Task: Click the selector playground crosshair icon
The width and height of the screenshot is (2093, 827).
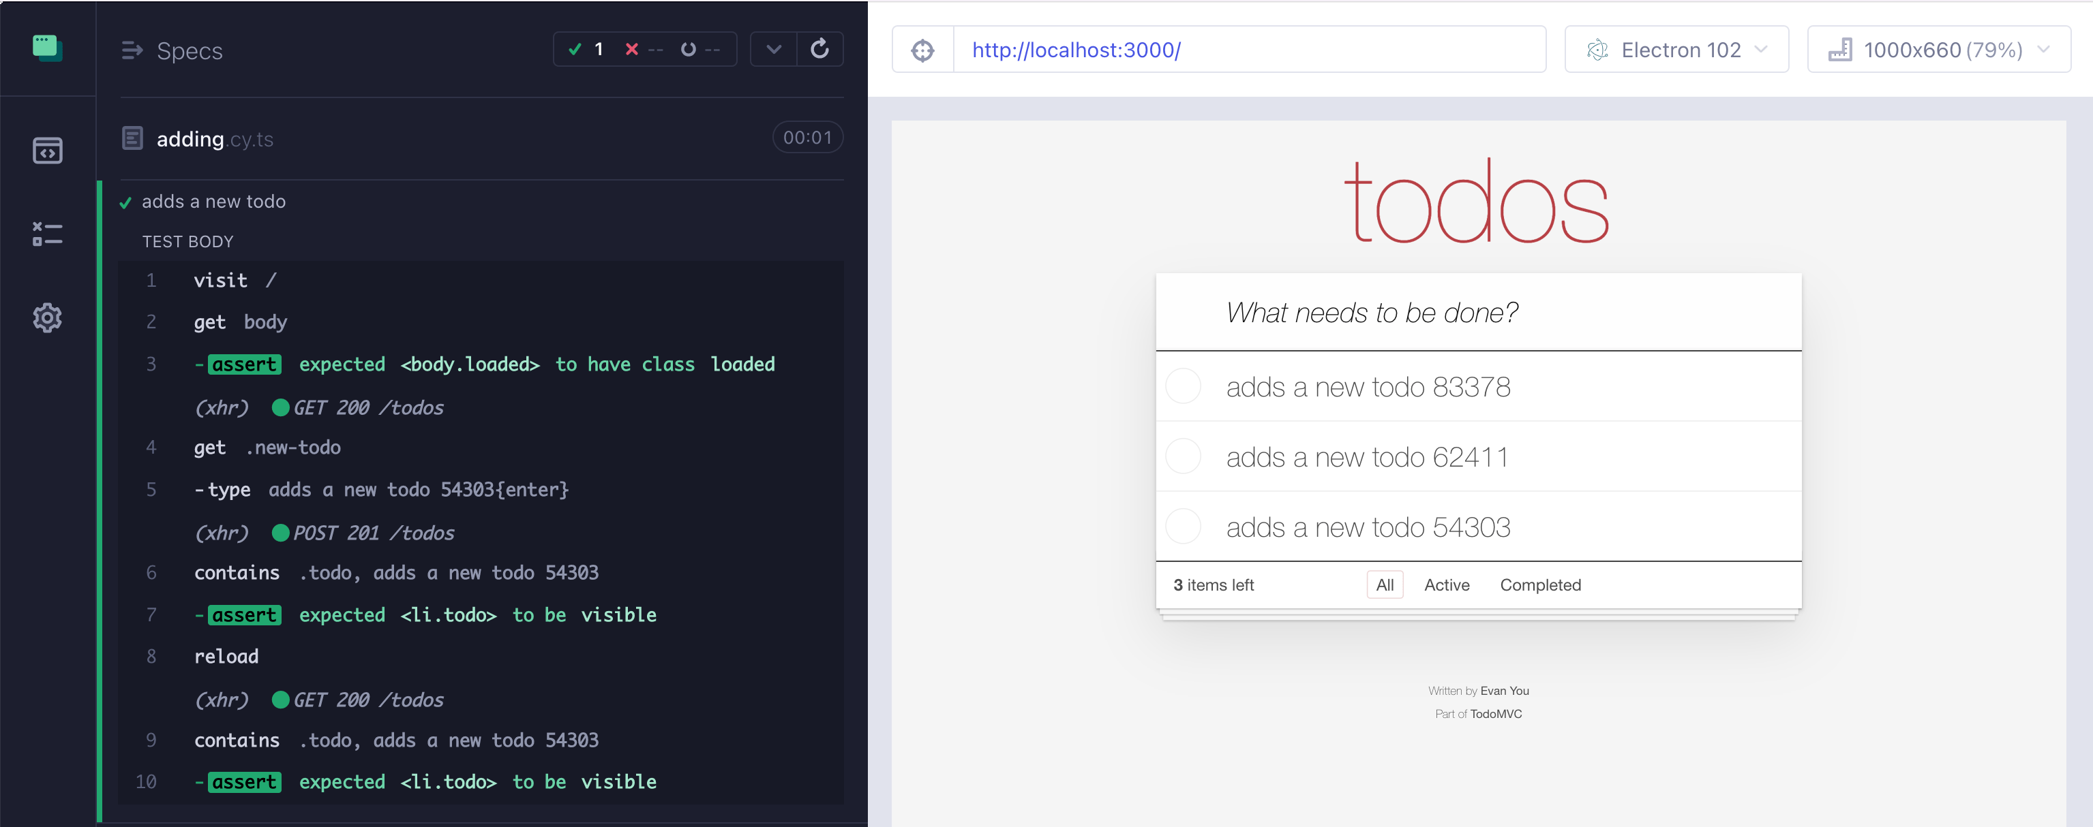Action: tap(922, 50)
